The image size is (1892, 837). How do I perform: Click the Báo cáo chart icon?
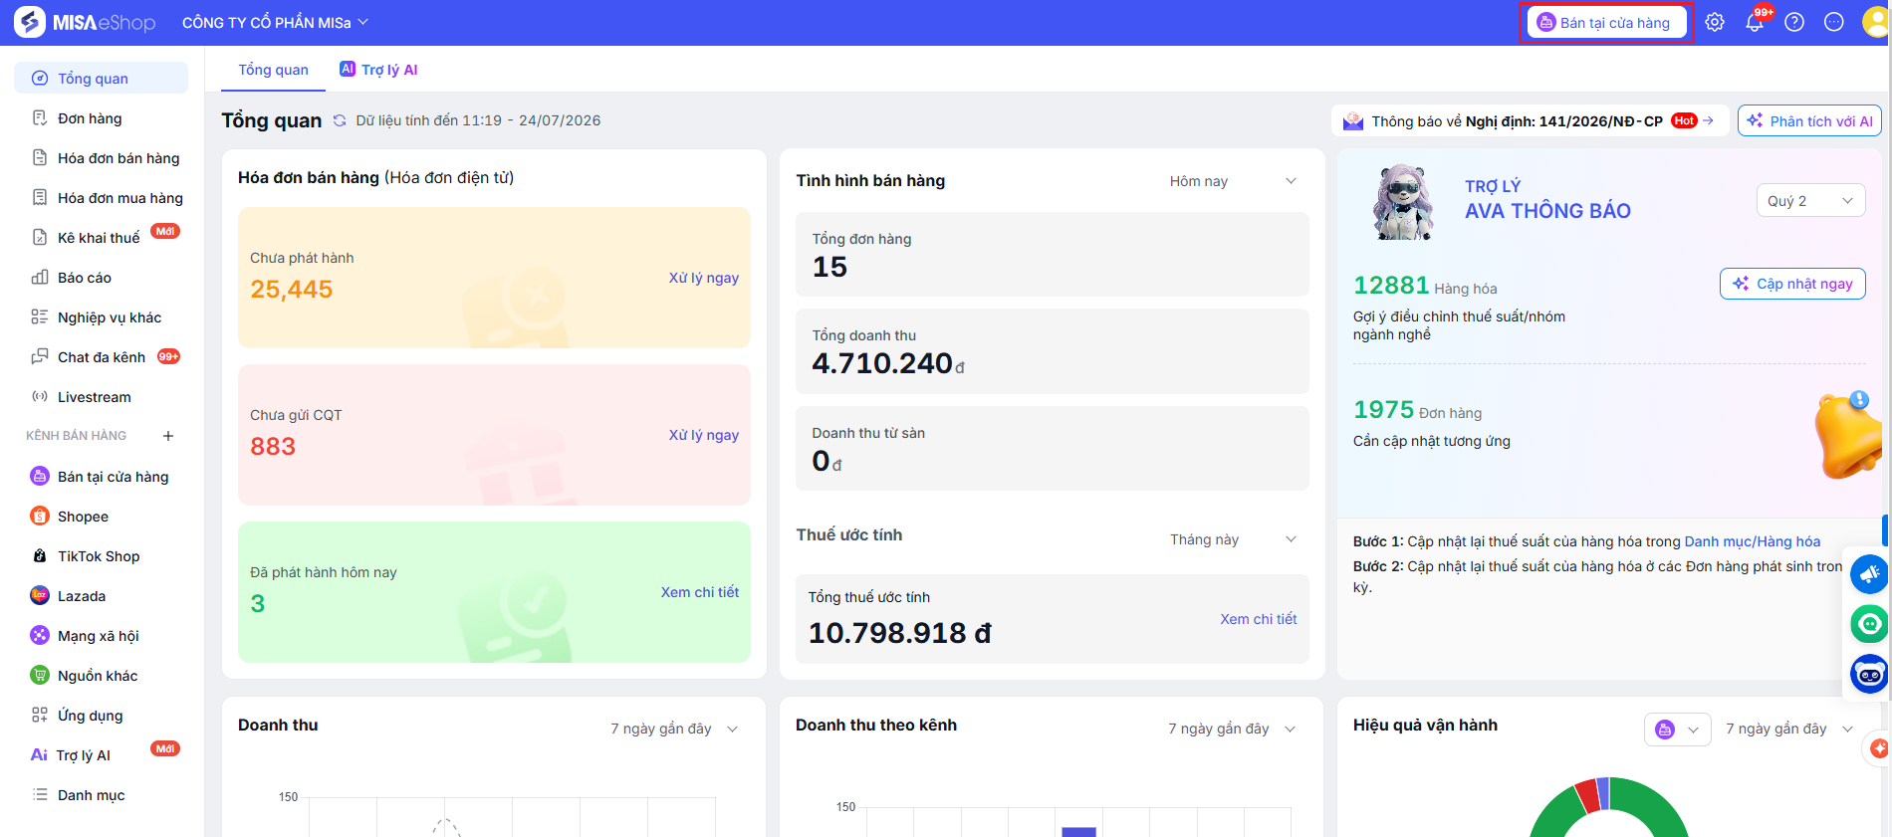click(40, 278)
